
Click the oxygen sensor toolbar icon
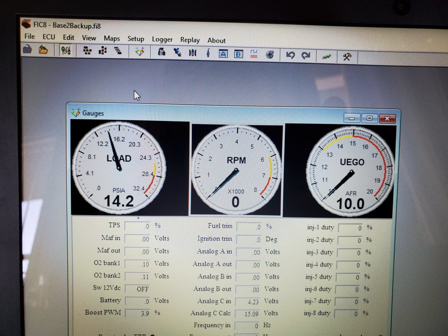208,53
